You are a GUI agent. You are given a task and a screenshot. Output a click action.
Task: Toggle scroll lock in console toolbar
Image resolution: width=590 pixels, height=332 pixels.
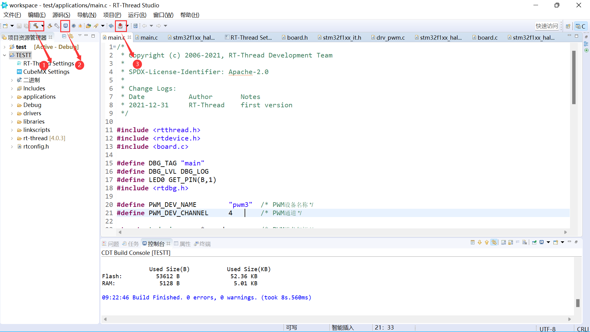(510, 243)
